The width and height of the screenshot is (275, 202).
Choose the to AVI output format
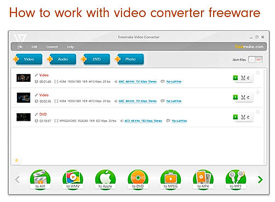(40, 179)
